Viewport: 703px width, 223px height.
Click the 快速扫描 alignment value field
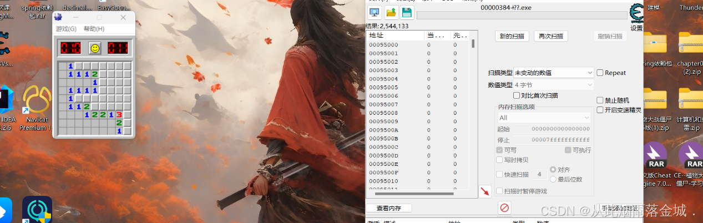(x=539, y=174)
